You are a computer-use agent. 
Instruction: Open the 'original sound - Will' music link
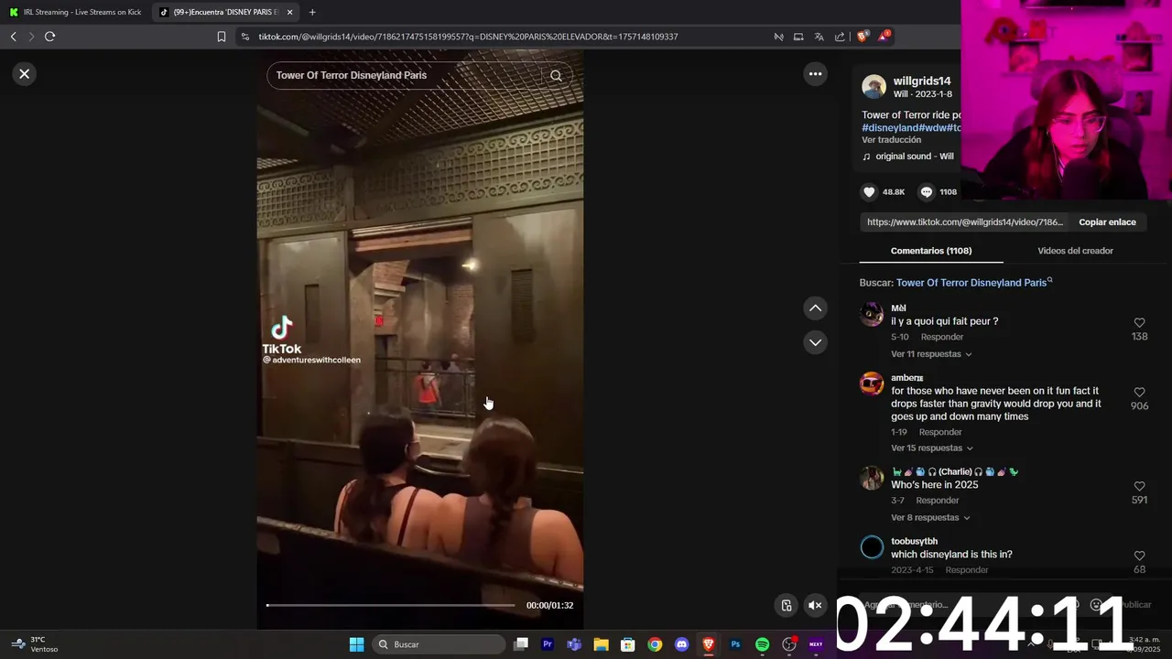pyautogui.click(x=907, y=157)
